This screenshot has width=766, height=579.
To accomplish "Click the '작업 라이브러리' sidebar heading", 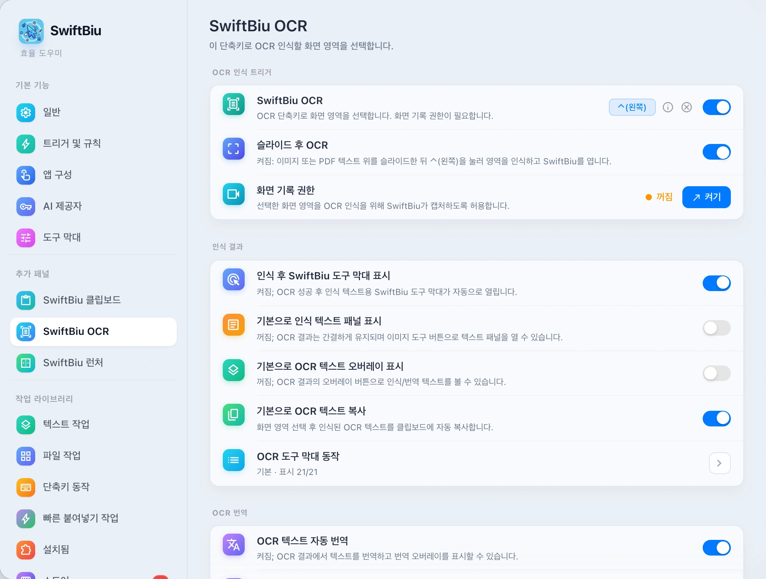I will [44, 399].
